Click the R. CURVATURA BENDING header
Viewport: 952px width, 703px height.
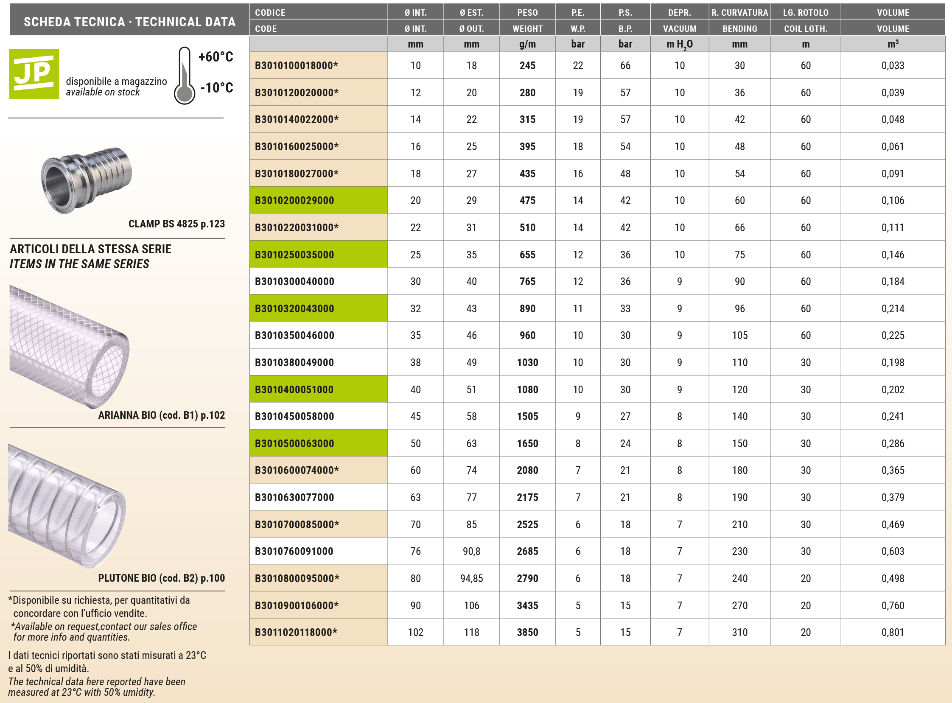click(739, 20)
